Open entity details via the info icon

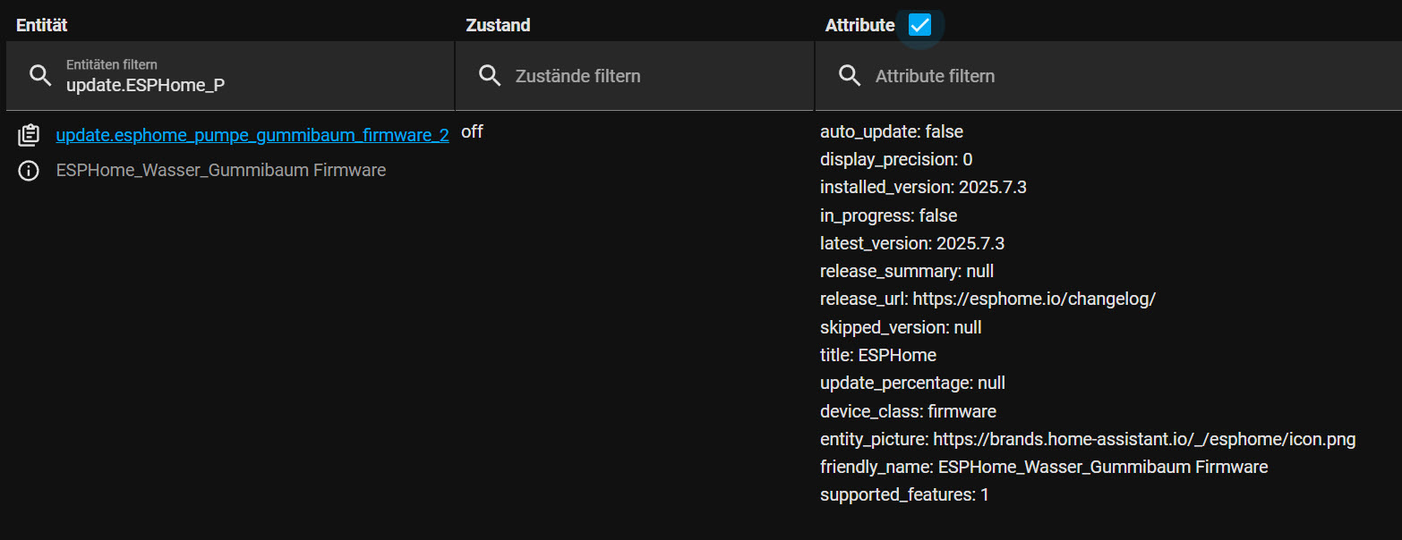tap(29, 170)
